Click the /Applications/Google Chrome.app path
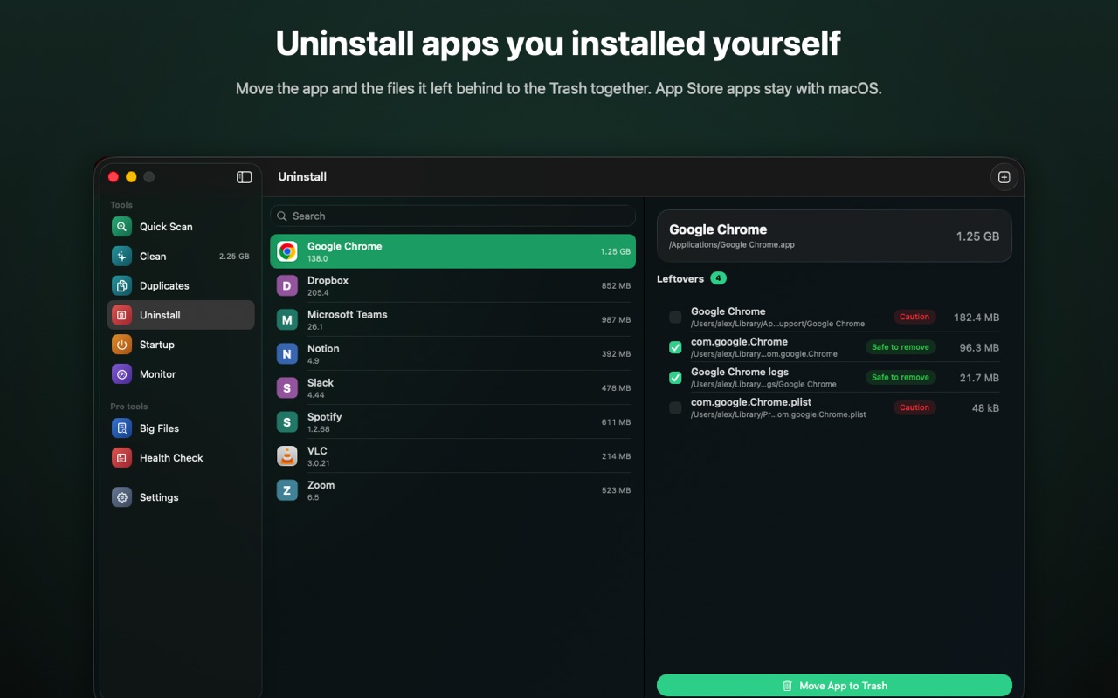Image resolution: width=1118 pixels, height=698 pixels. coord(732,245)
